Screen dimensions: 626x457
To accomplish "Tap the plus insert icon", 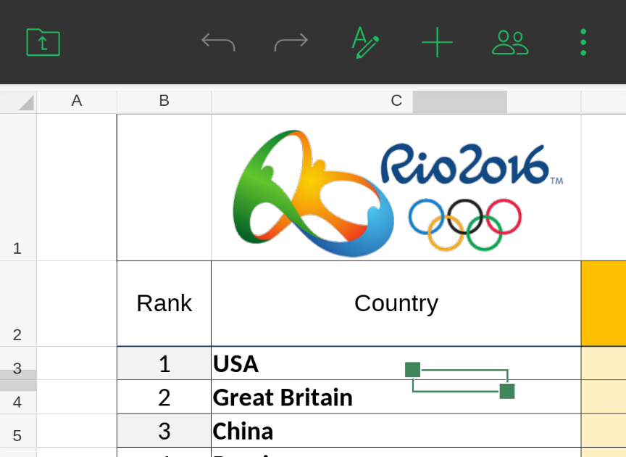I will tap(437, 42).
